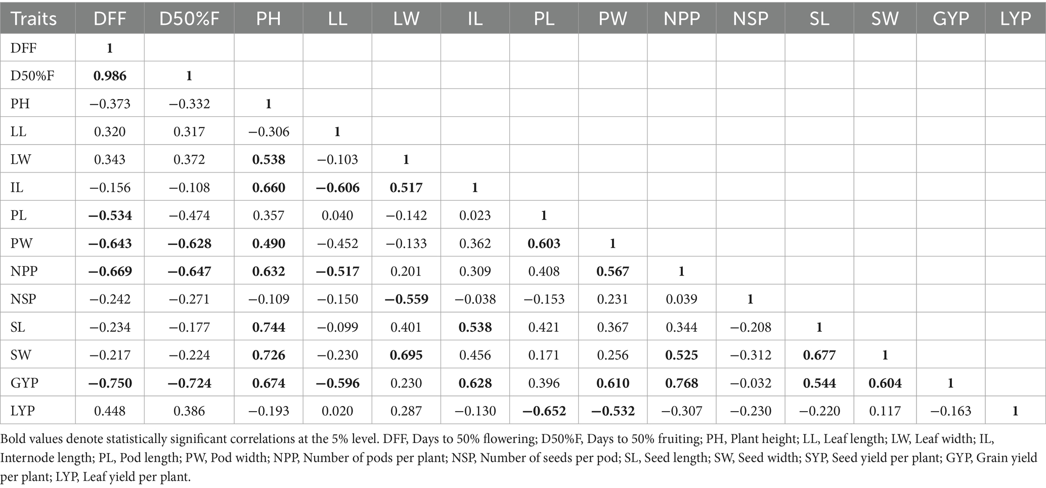The image size is (1046, 488).
Task: Click the 0.695 value in SW row
Action: (x=406, y=355)
